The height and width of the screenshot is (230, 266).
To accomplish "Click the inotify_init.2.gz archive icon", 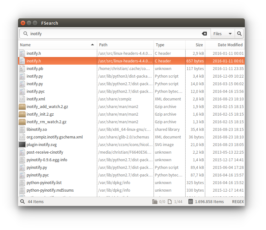I will 22,114.
